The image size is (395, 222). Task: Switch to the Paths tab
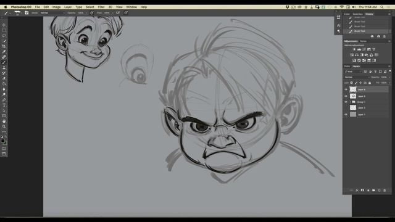(x=347, y=67)
